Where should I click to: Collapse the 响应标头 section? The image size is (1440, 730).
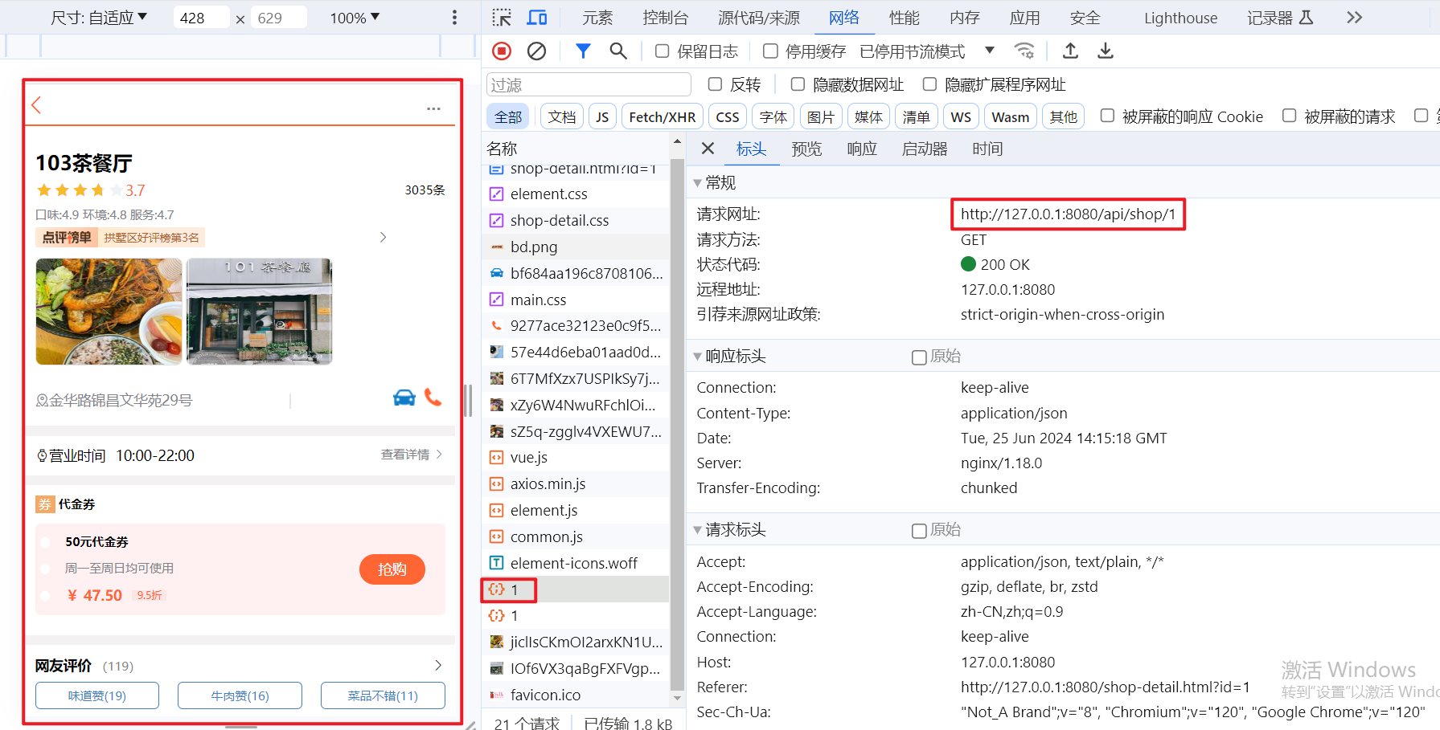click(698, 356)
